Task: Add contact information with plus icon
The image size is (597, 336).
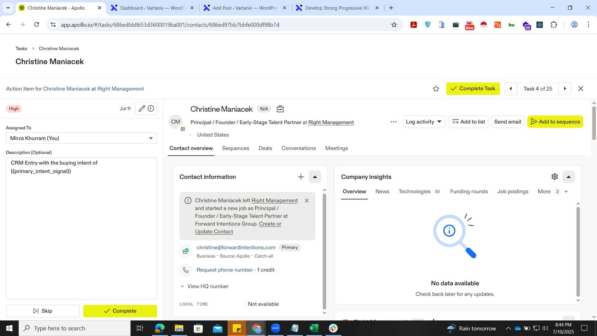Action: 301,177
